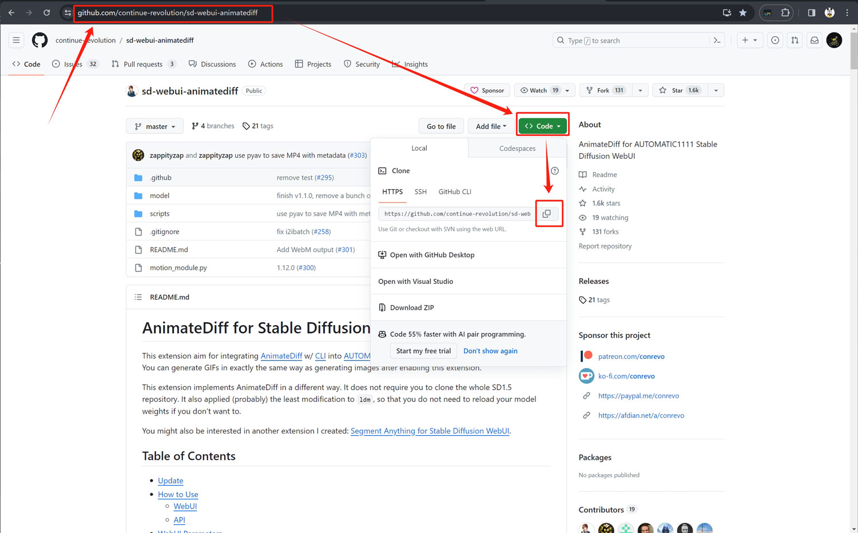Open the create new plus dropdown
Viewport: 858px width, 533px height.
click(749, 41)
